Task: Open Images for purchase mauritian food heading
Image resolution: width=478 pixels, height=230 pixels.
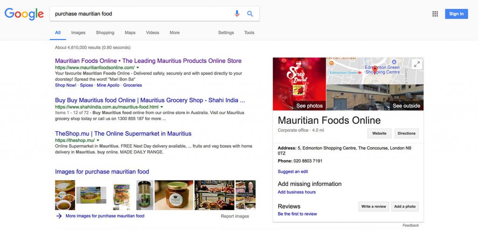Action: tap(102, 172)
